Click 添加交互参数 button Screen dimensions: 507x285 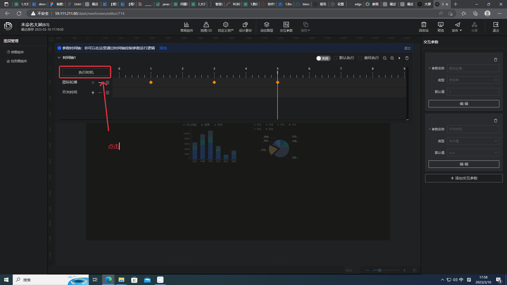(464, 178)
